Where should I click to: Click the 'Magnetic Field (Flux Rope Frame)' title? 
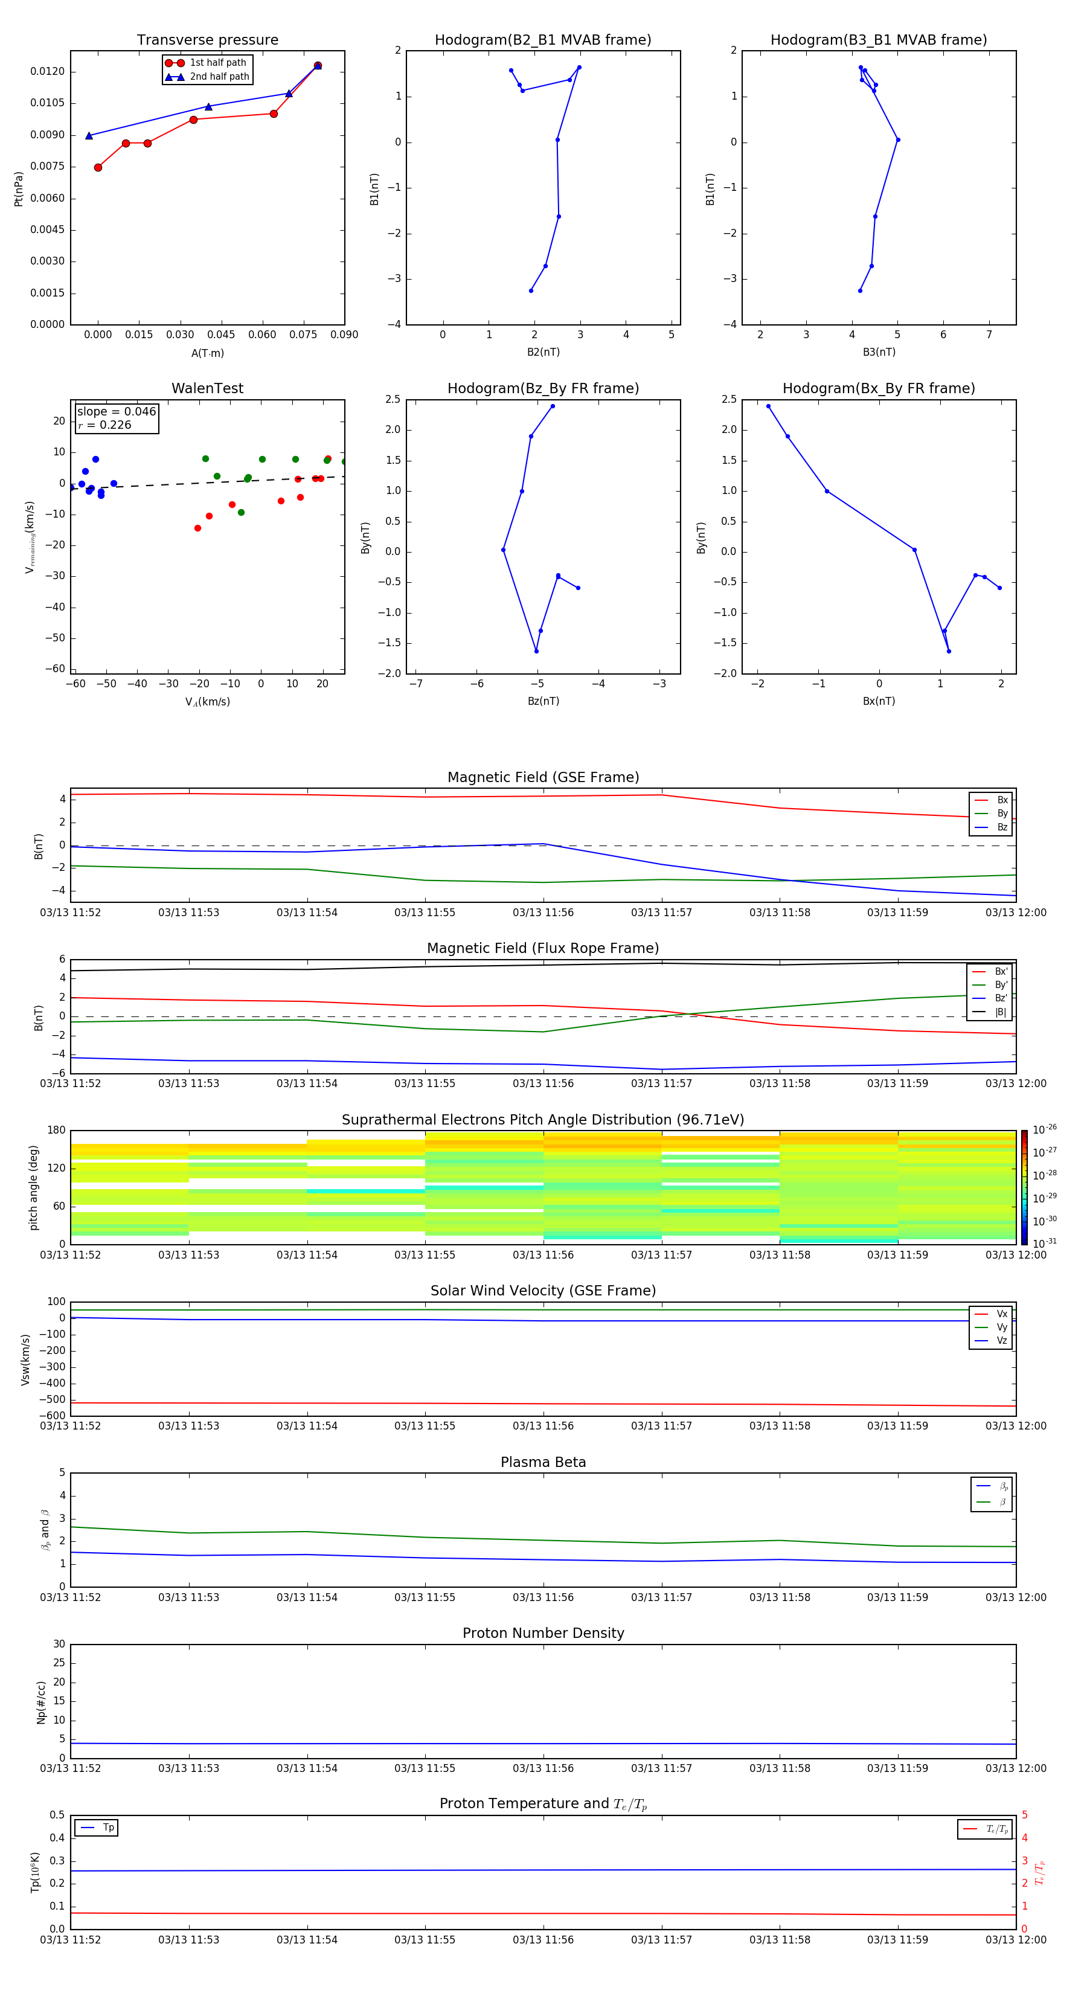tap(543, 949)
